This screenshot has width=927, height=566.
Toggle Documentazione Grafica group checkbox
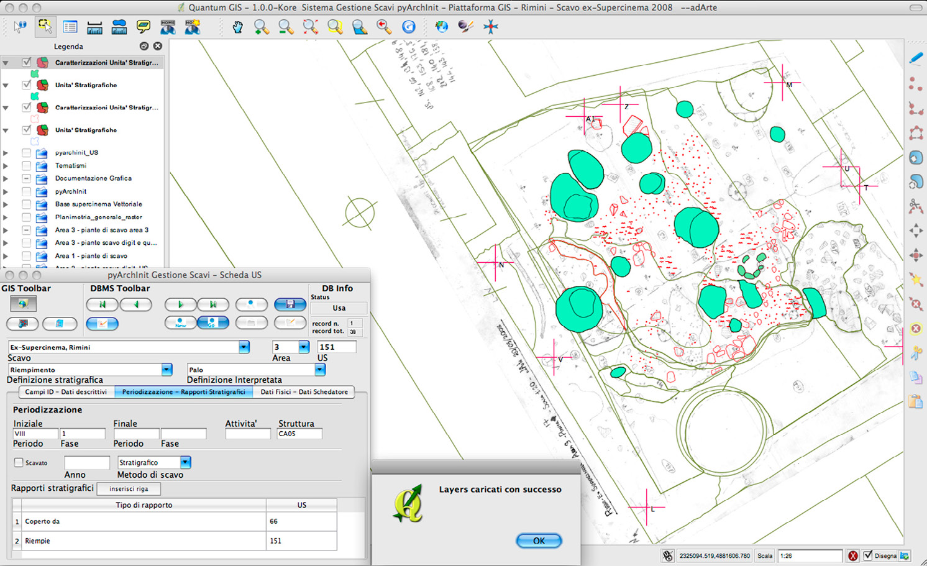[x=26, y=178]
